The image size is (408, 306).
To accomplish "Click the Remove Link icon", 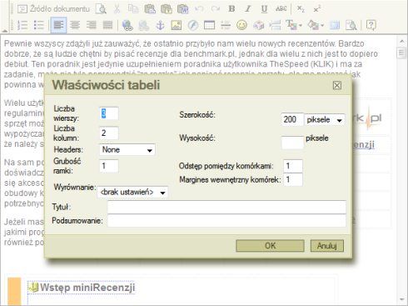I will 144,25.
